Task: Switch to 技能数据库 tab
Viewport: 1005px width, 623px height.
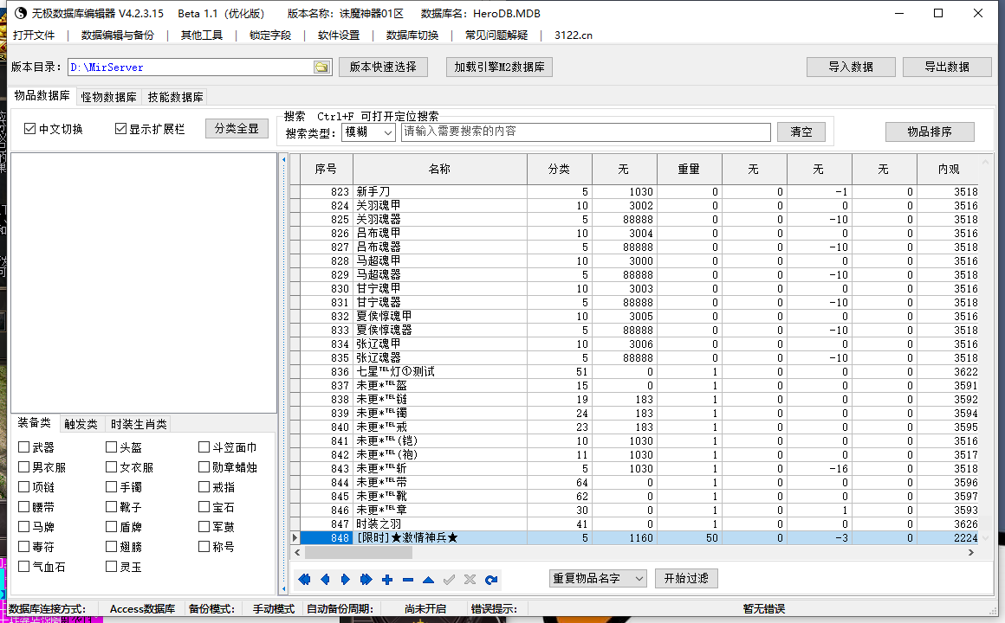Action: click(176, 97)
